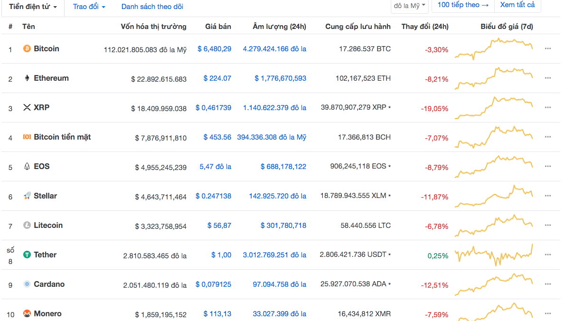Click the EOS logo icon

tap(27, 167)
